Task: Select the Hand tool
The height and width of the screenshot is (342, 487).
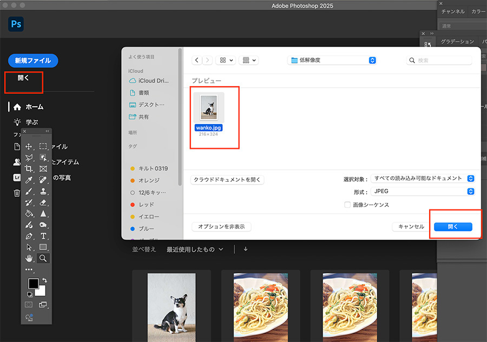Action: (29, 259)
